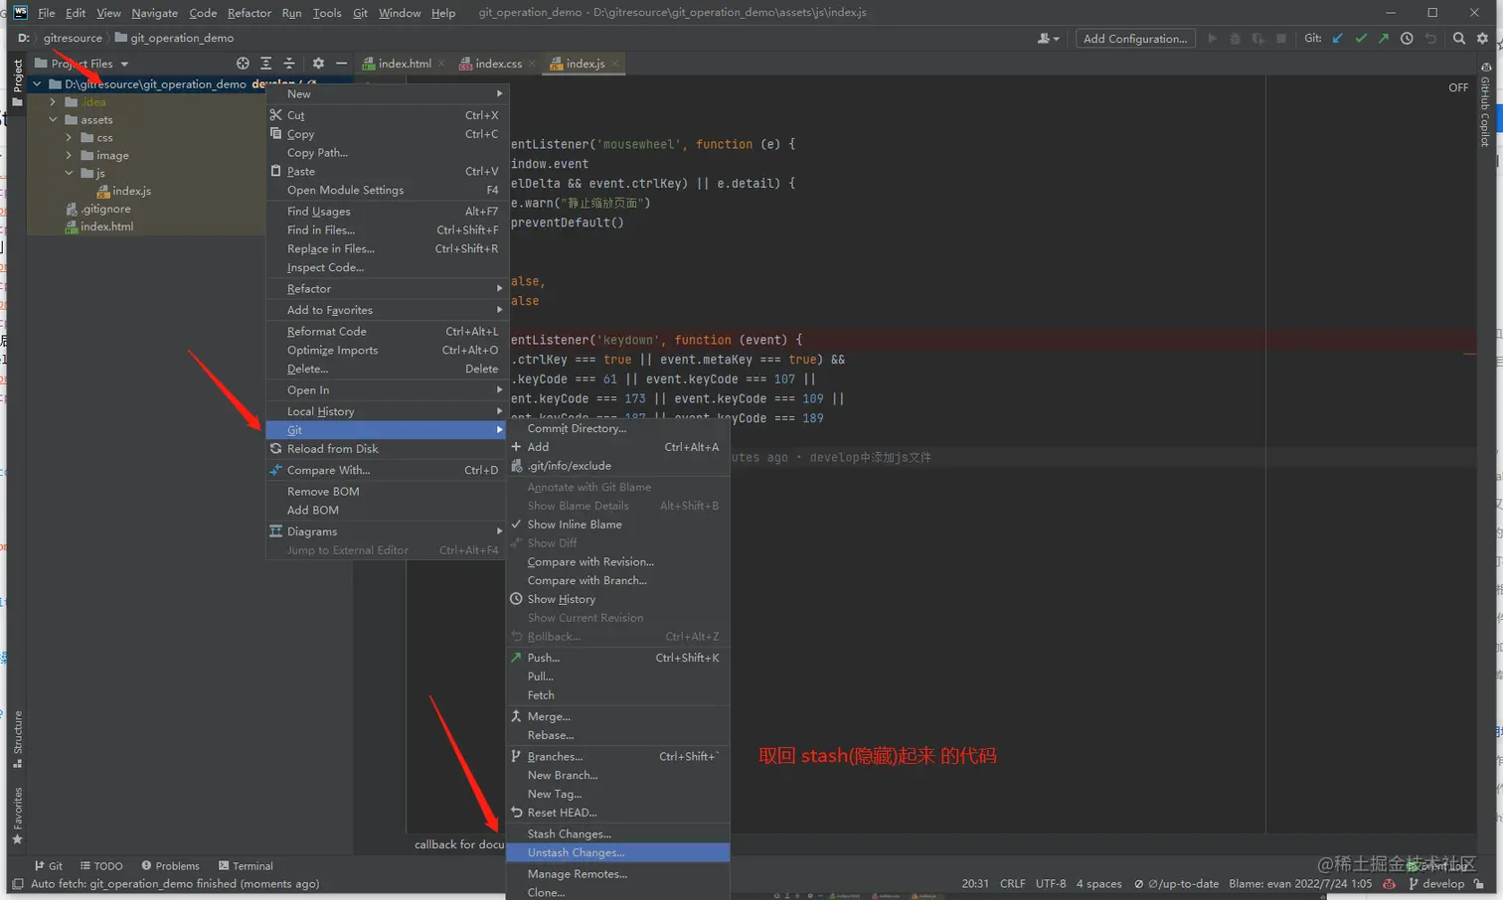Collapse the assets folder node
The height and width of the screenshot is (900, 1503).
coord(54,120)
